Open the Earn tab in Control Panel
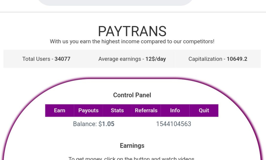This screenshot has width=266, height=160. pyautogui.click(x=59, y=110)
